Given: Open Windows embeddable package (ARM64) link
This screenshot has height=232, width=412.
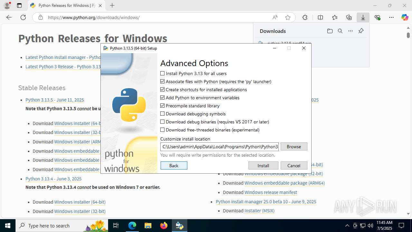Looking at the screenshot, I should 285,183.
